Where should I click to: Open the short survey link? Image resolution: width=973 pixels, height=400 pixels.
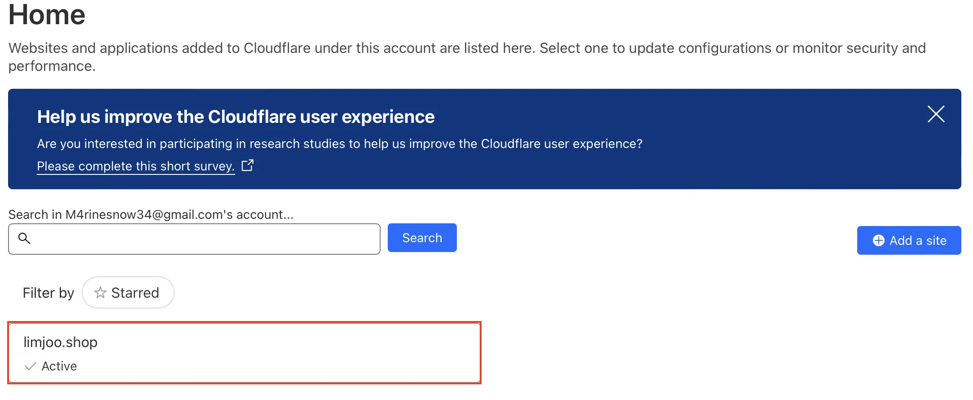coord(136,166)
